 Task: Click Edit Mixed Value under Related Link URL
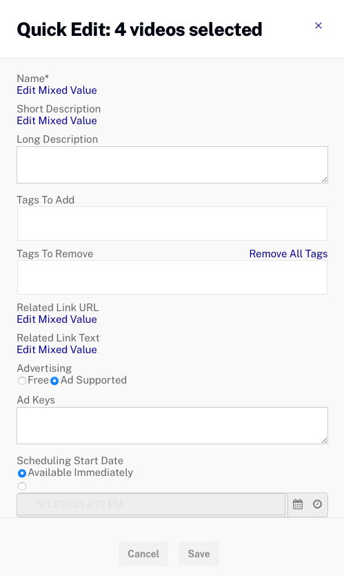click(57, 319)
